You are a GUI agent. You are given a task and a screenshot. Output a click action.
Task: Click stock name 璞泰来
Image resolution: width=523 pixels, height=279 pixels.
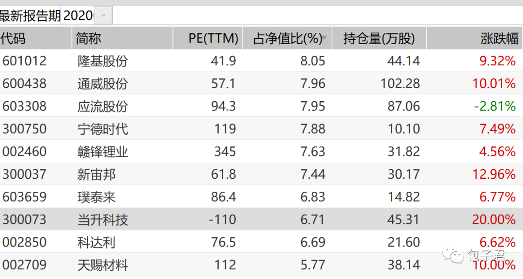click(x=96, y=197)
